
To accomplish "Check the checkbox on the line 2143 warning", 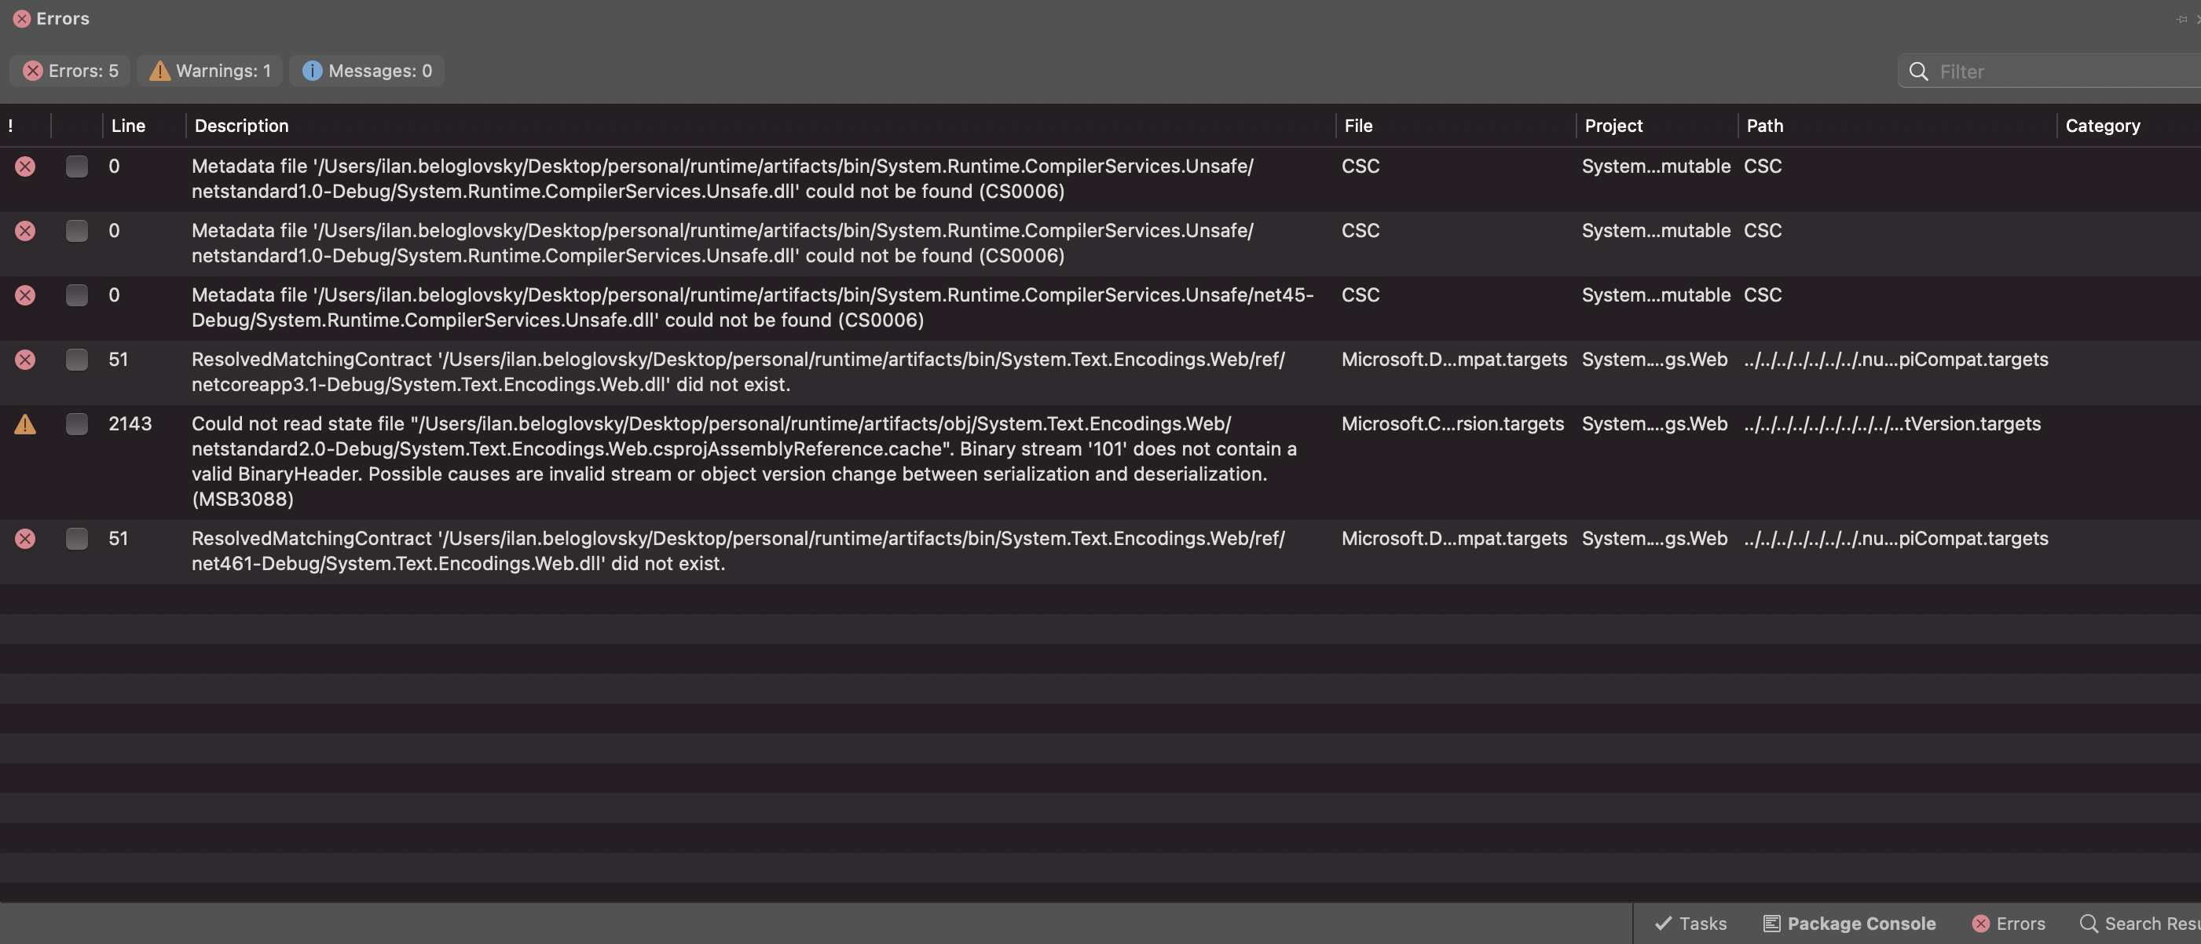I will 77,424.
